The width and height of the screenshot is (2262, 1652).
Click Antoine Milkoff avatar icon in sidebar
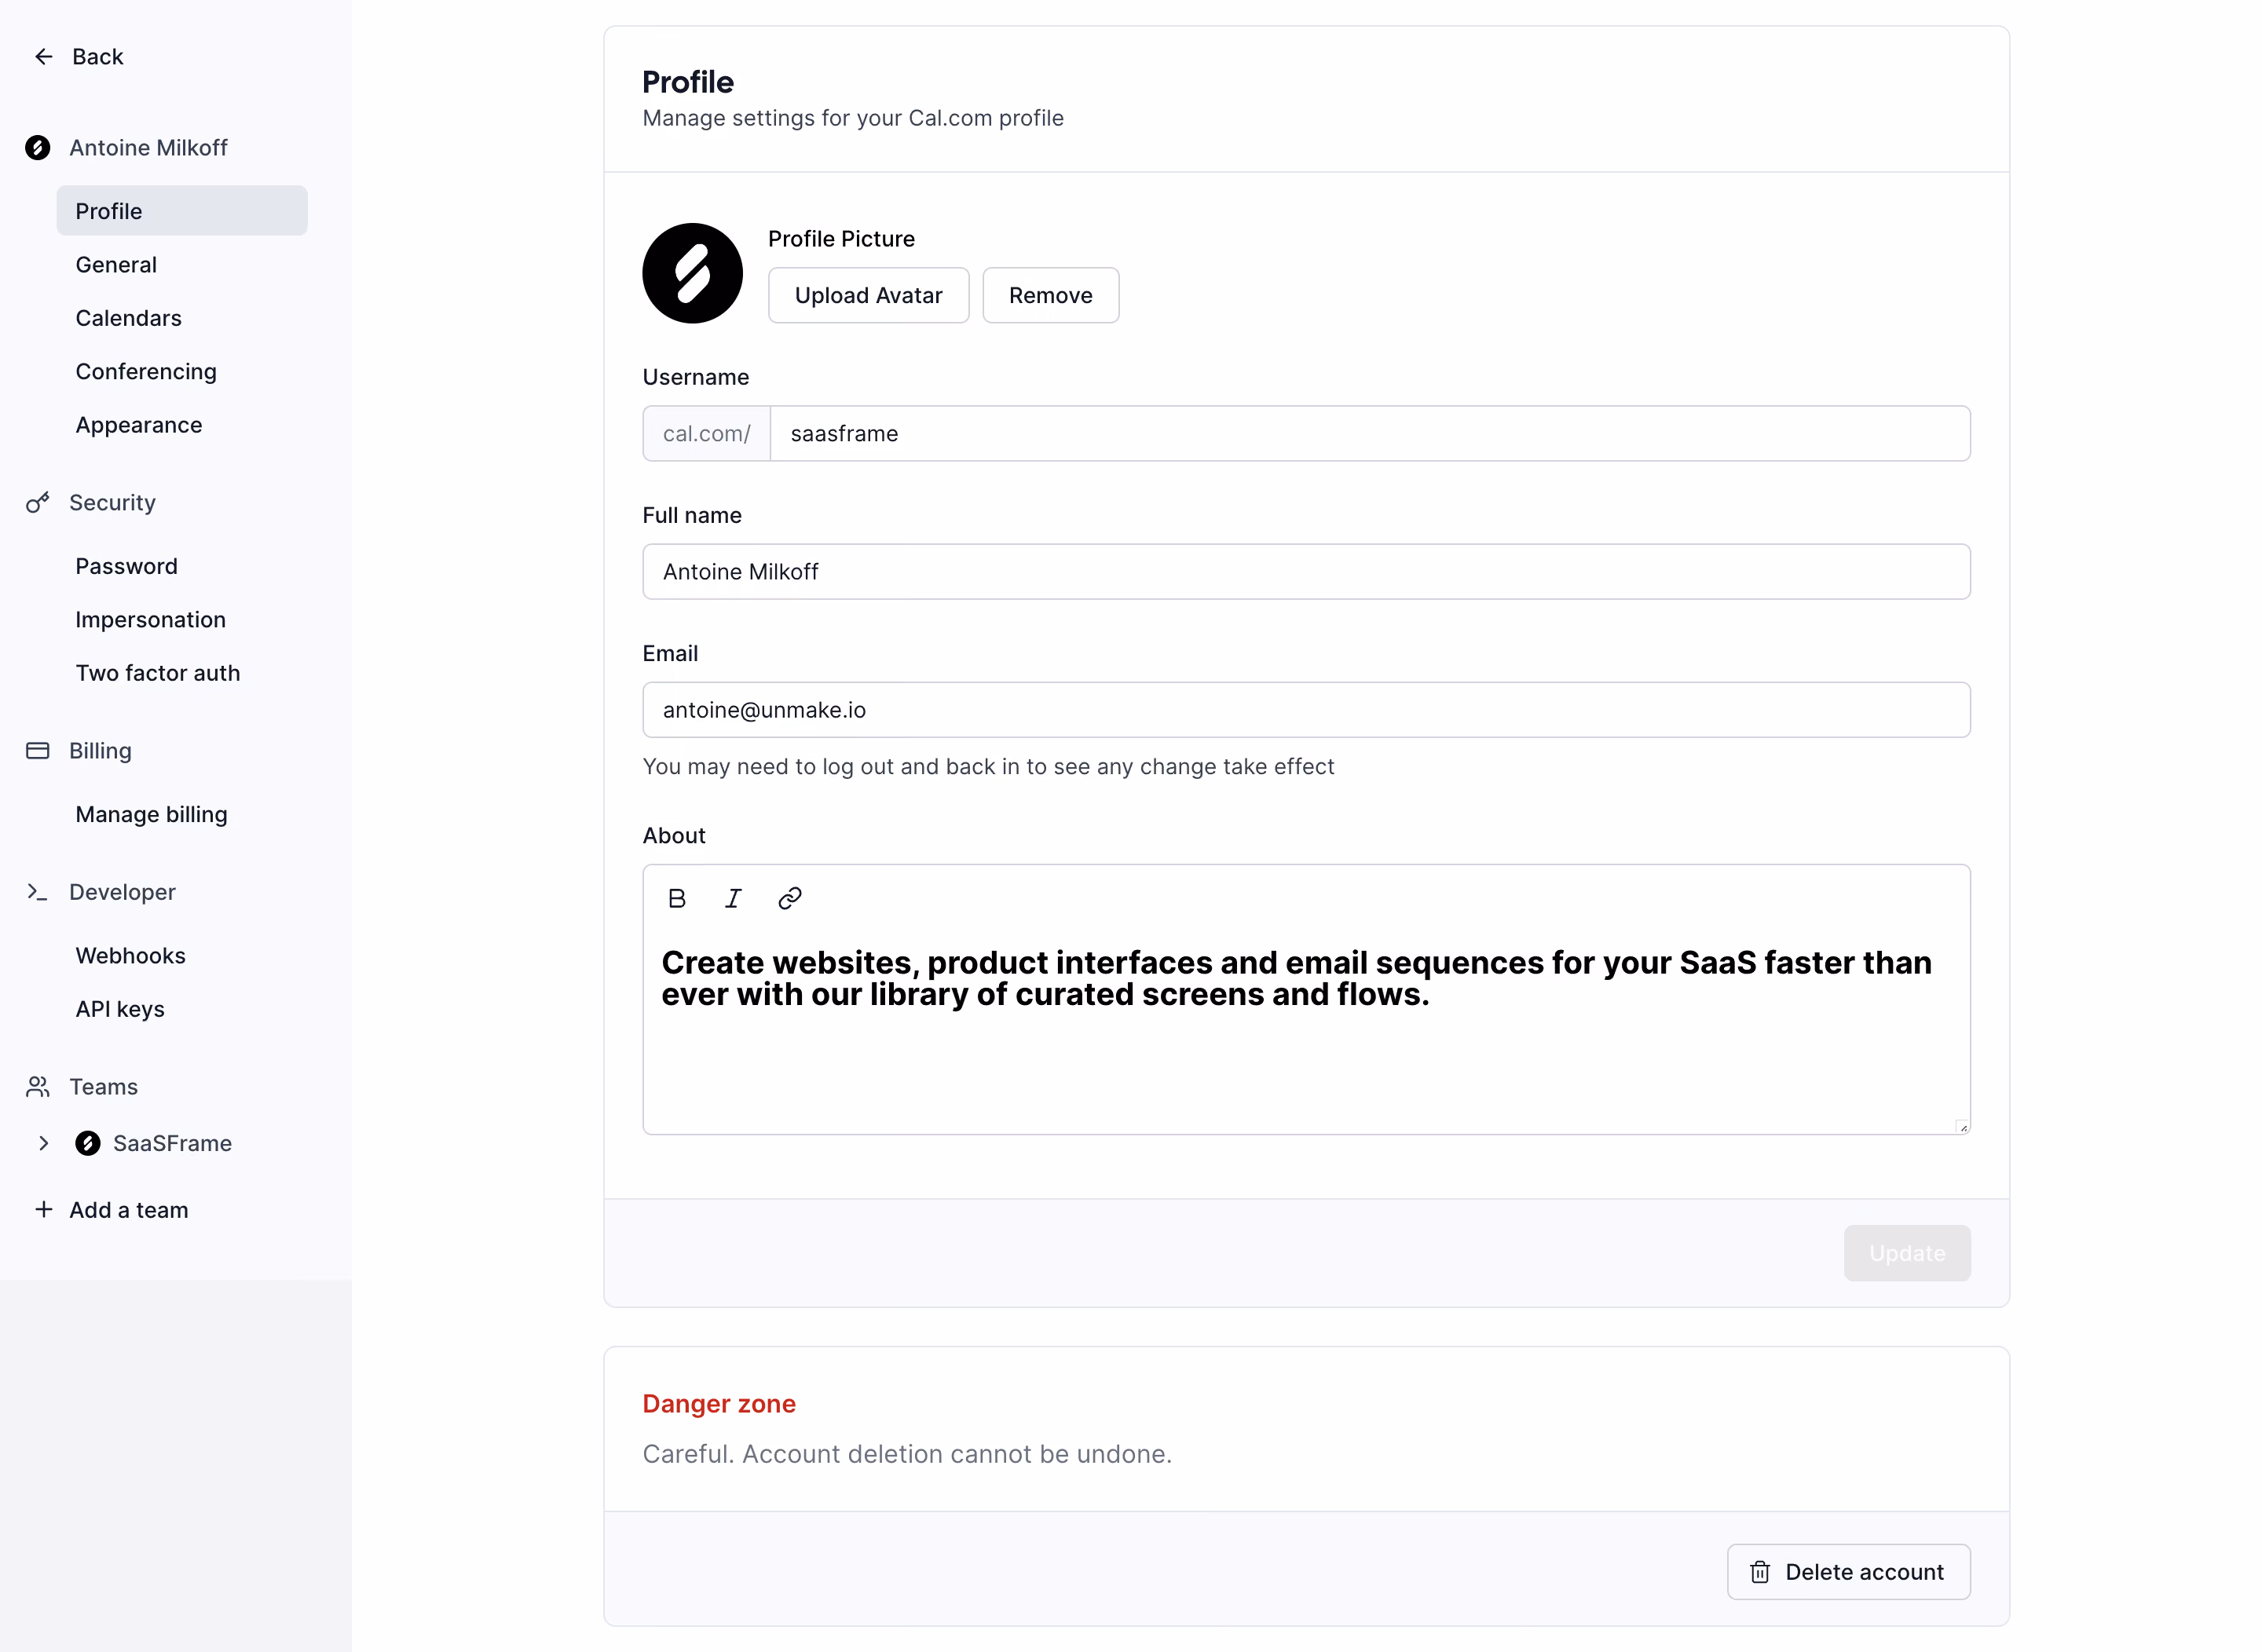38,148
